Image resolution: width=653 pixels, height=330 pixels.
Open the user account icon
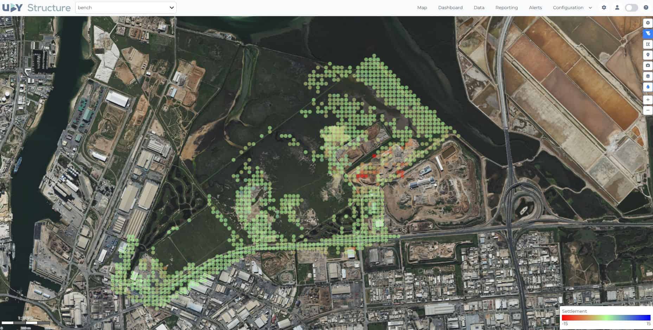[616, 7]
